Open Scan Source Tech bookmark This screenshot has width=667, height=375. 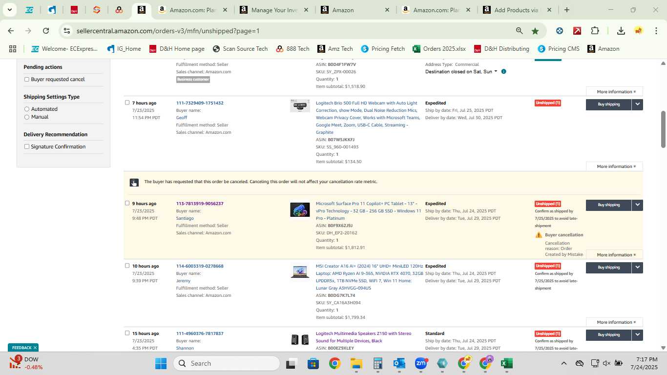[x=240, y=49]
